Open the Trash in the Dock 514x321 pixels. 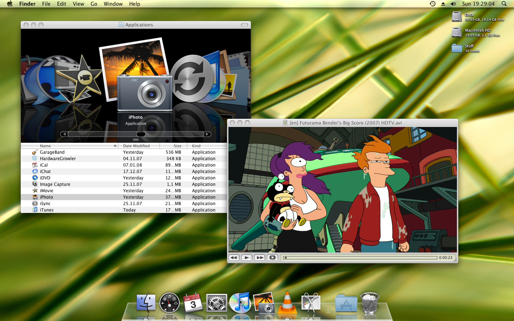point(369,302)
